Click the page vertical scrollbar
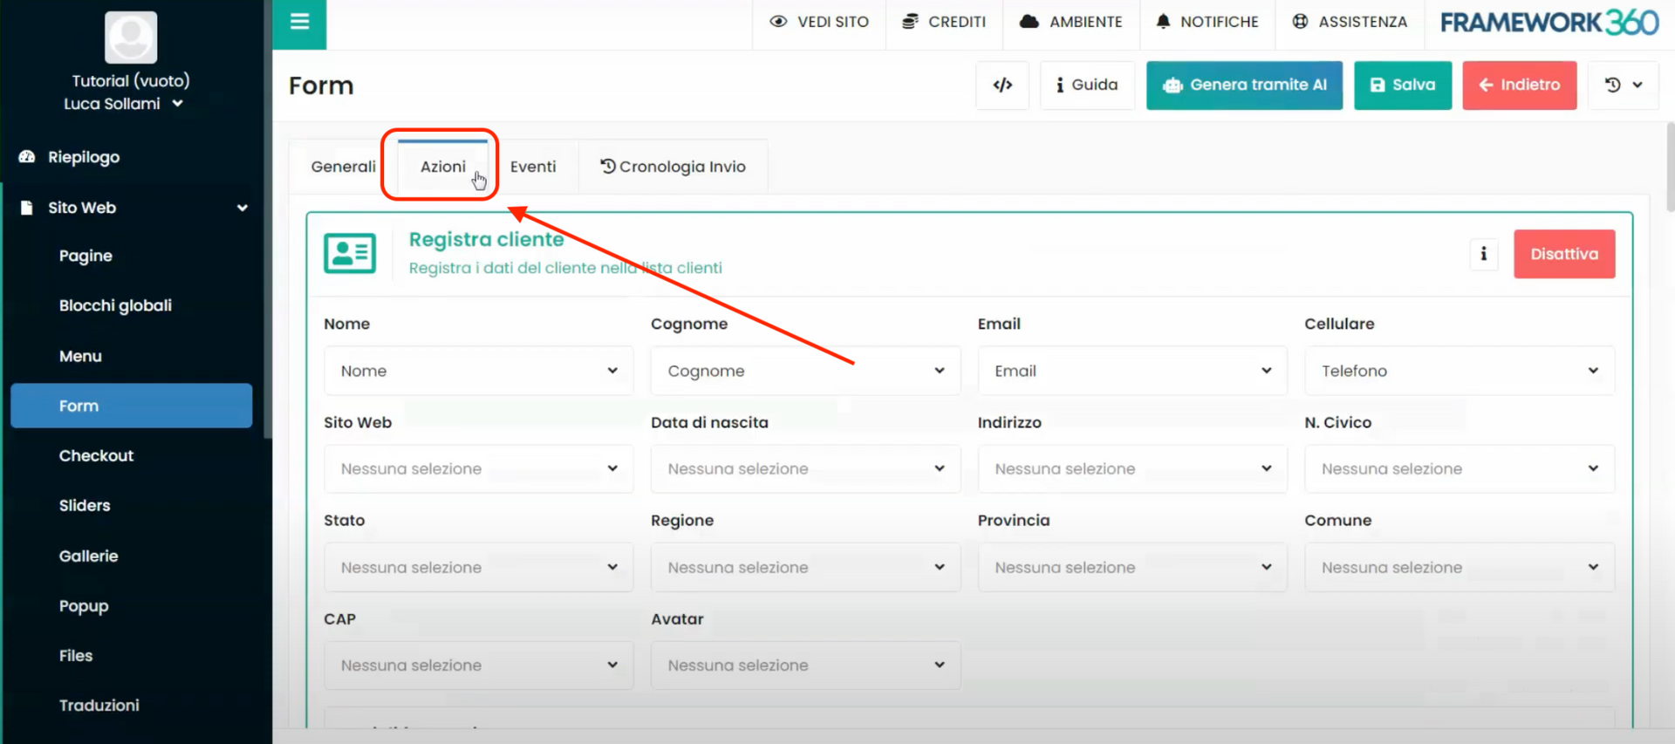The width and height of the screenshot is (1675, 744). click(x=1669, y=166)
